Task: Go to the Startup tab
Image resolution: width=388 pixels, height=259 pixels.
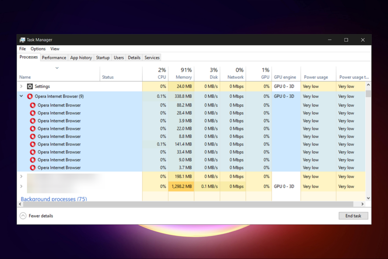Action: tap(102, 58)
